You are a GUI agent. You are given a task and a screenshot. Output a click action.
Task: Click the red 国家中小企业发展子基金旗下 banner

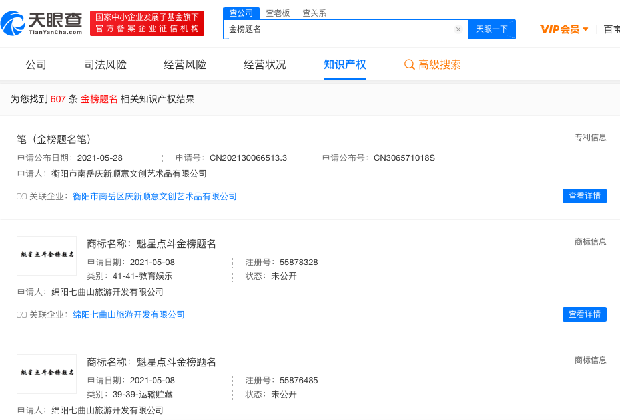pos(147,23)
